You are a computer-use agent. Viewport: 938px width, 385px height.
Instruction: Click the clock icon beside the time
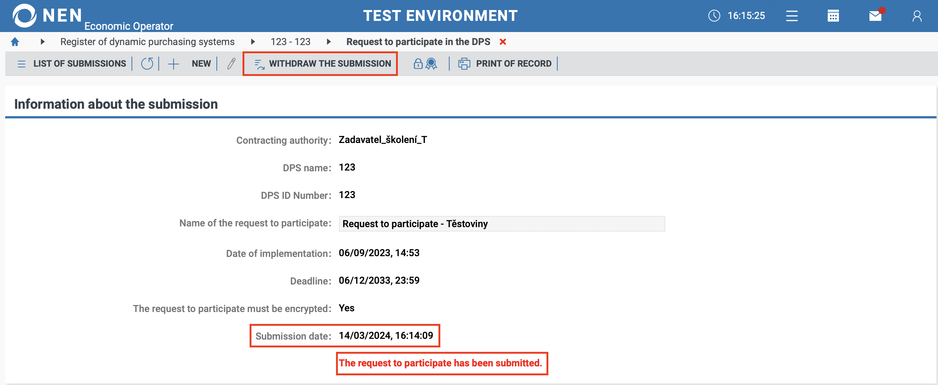tap(714, 16)
